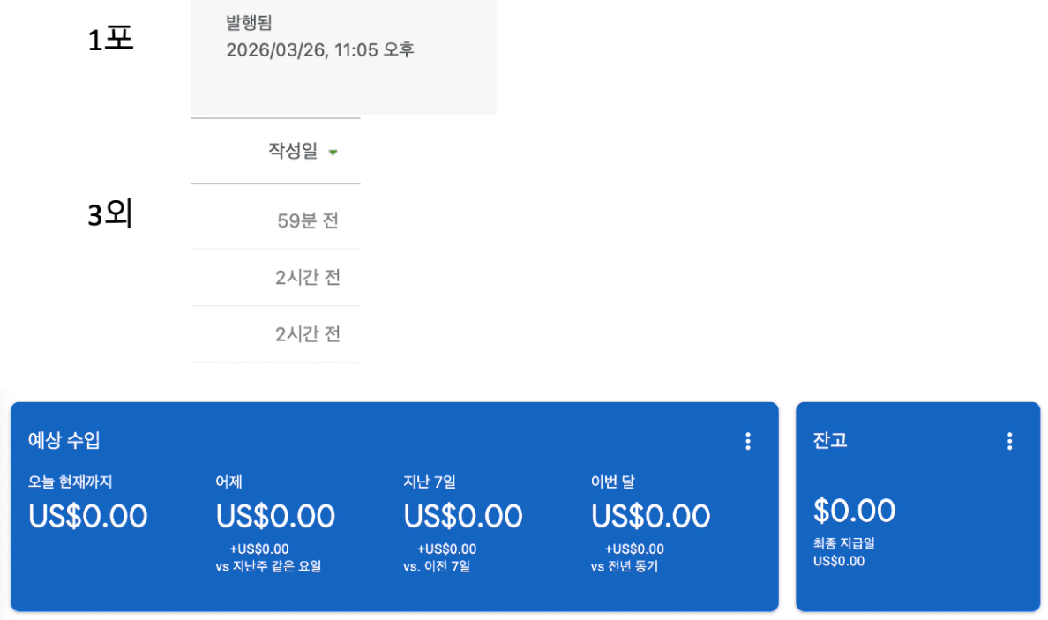This screenshot has height=620, width=1048.
Task: Select the last 2시간 전 row
Action: tap(308, 334)
